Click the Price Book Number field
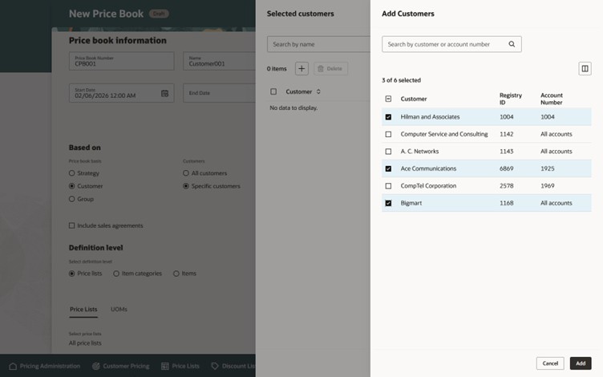 (122, 61)
